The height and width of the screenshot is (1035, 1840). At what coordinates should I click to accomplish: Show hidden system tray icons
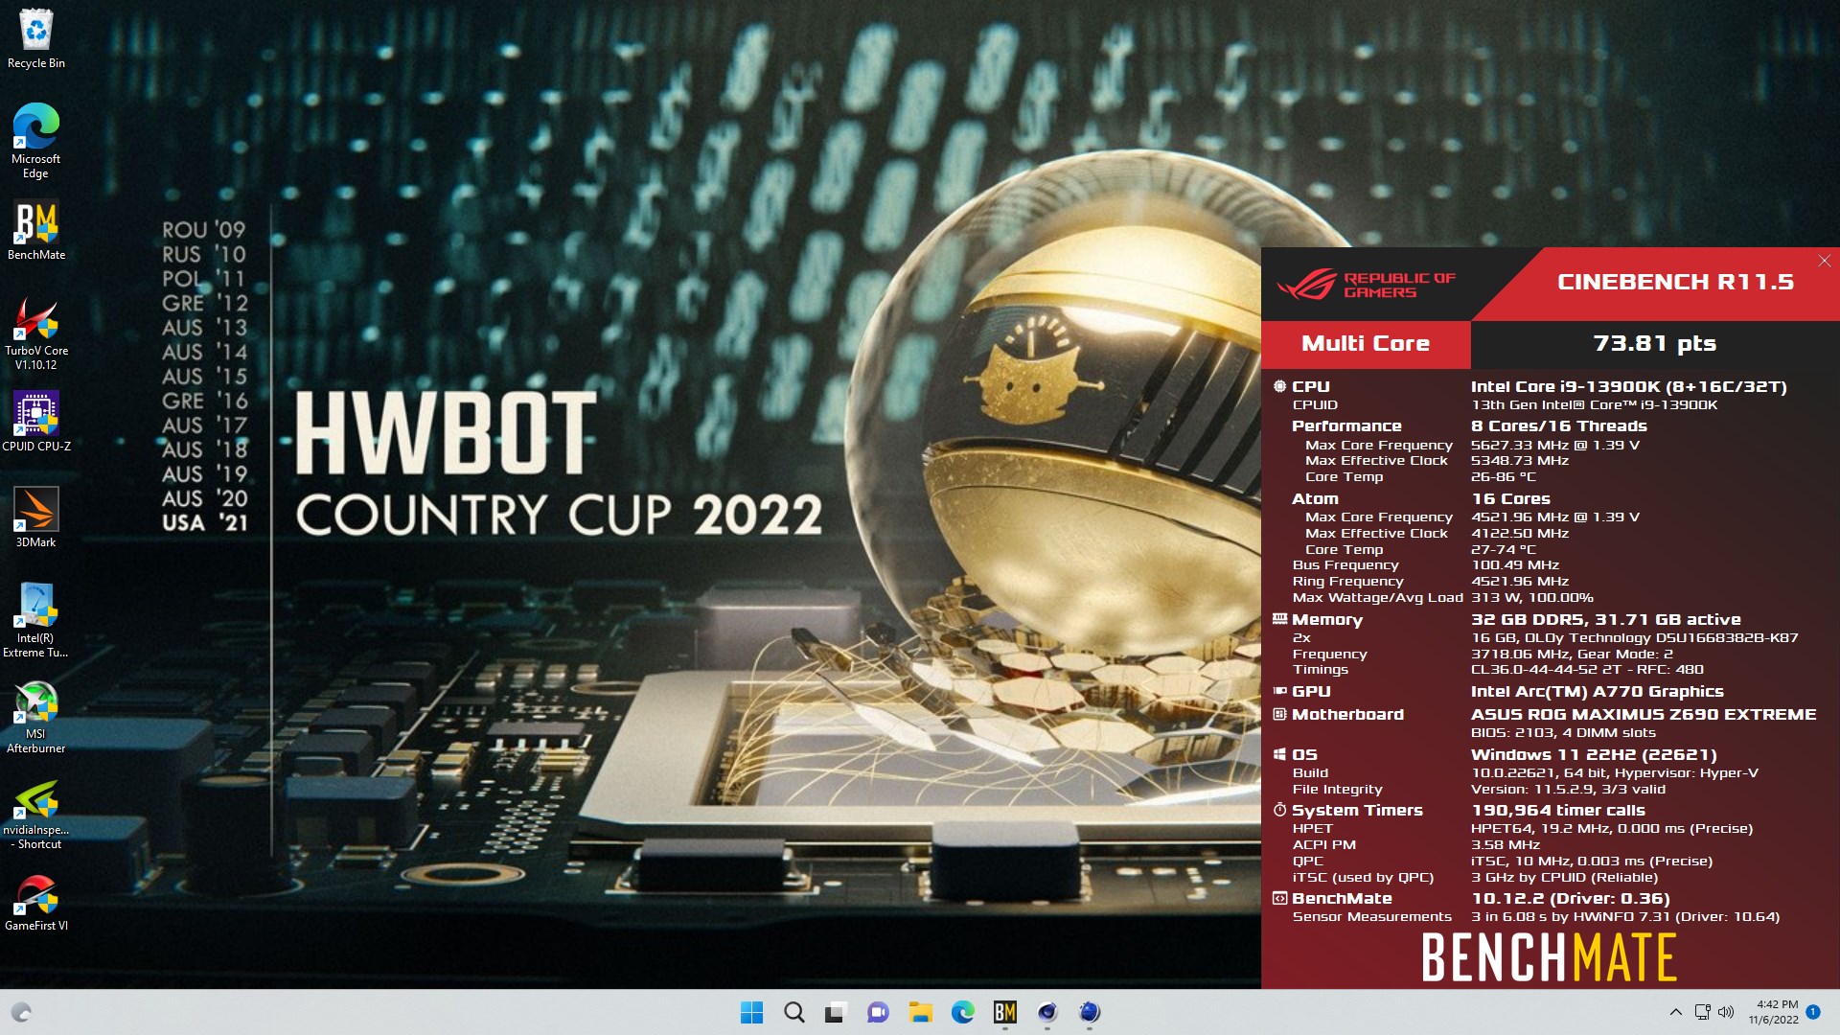click(x=1675, y=1012)
